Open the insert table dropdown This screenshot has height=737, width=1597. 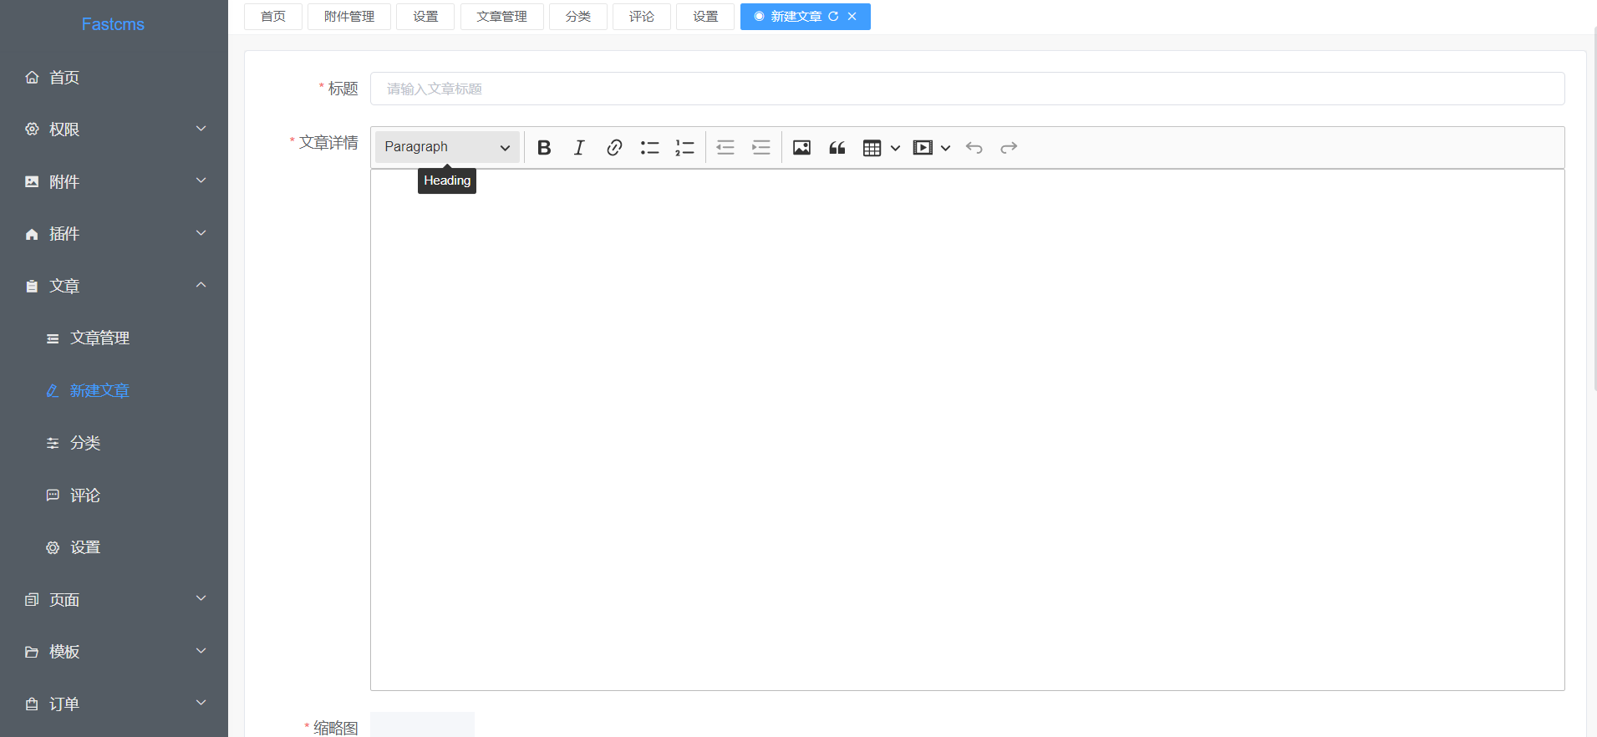(881, 148)
